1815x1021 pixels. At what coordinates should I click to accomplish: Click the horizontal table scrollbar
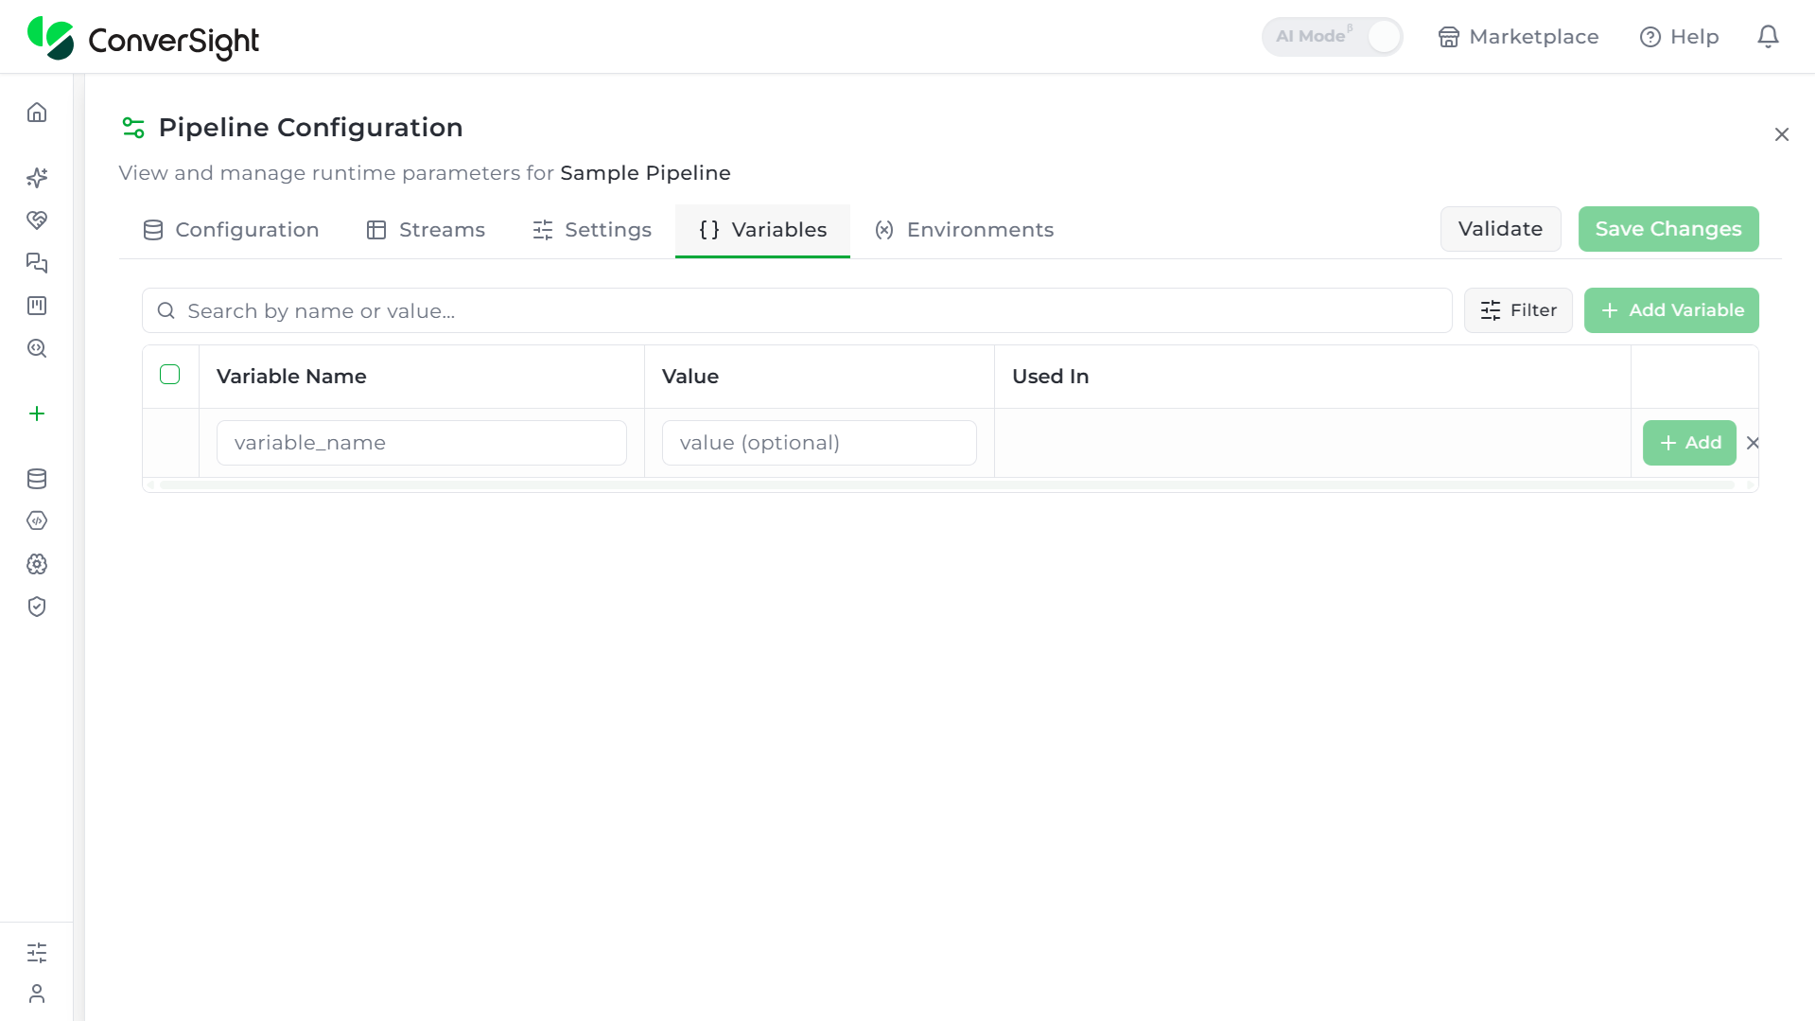tap(947, 484)
